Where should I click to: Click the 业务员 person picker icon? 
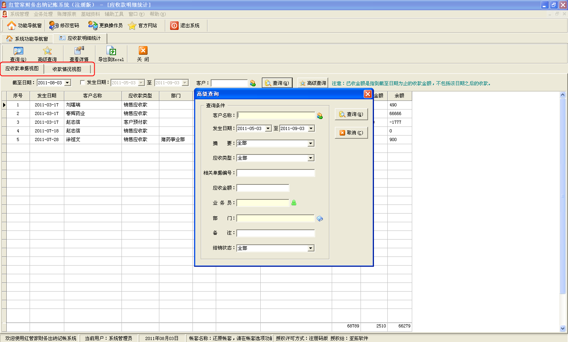click(x=294, y=203)
